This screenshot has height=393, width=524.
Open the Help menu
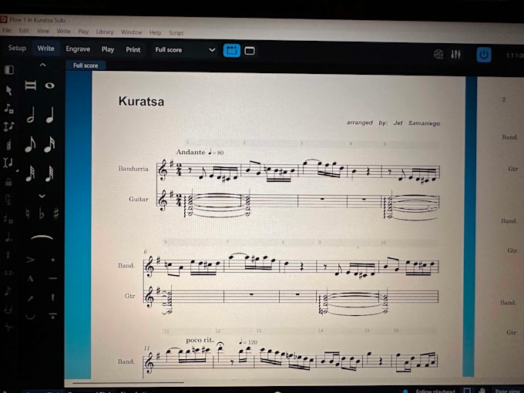pyautogui.click(x=155, y=32)
